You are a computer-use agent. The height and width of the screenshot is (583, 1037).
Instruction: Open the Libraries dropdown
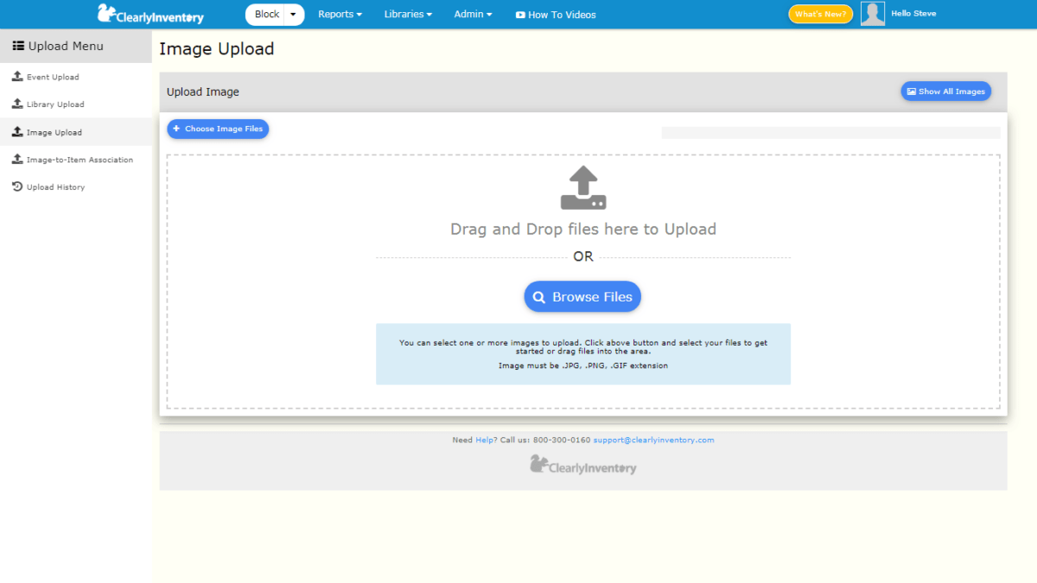click(407, 14)
